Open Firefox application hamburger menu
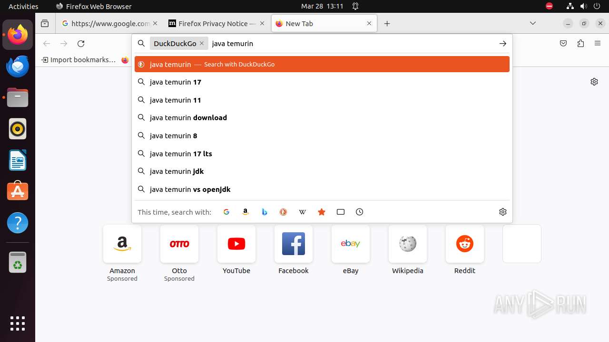609x342 pixels. pos(598,43)
